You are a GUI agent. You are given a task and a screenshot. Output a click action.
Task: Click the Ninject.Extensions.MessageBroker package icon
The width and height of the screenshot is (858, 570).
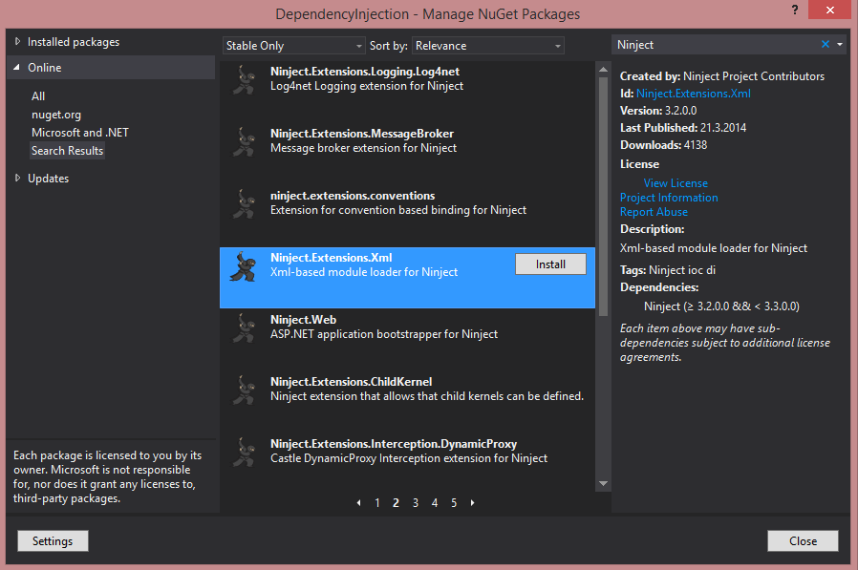(244, 142)
